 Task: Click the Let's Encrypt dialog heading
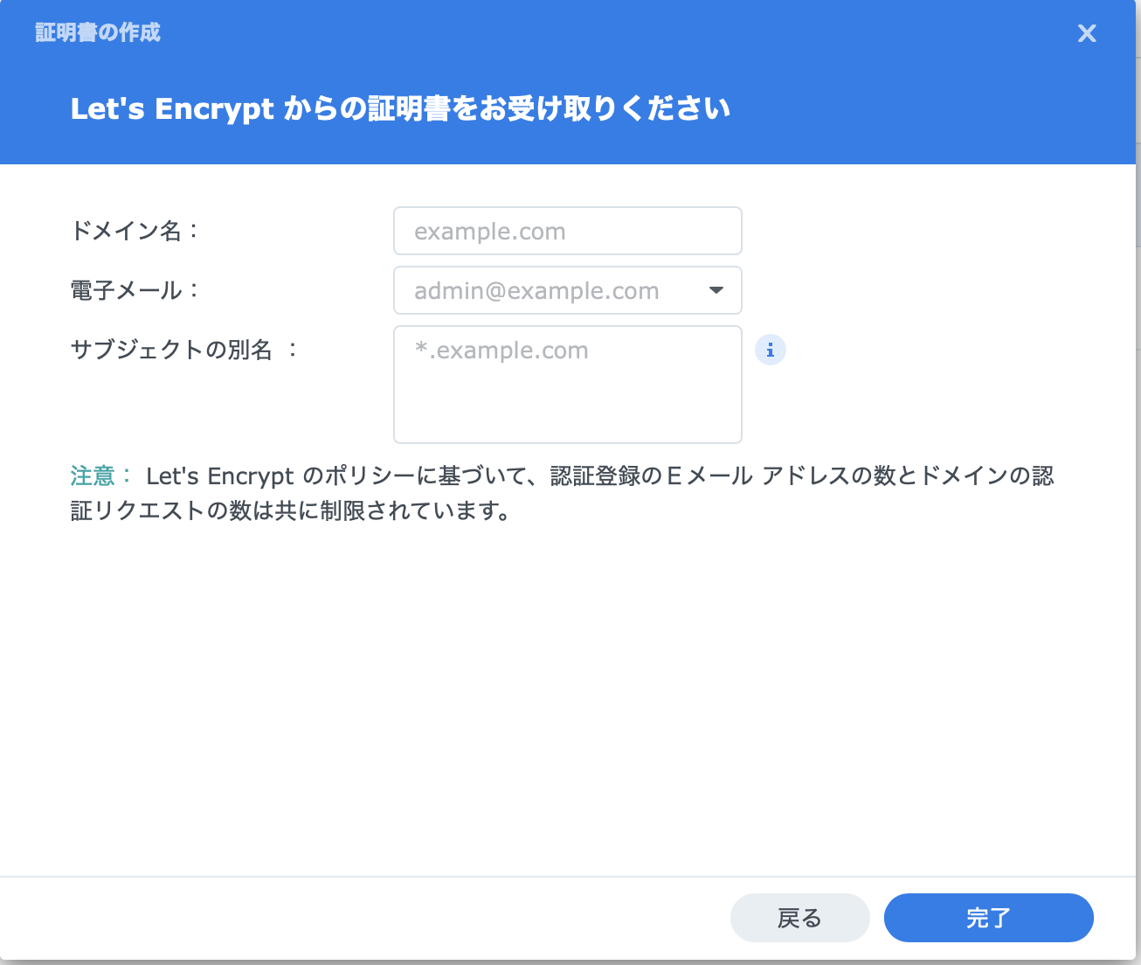tap(400, 108)
